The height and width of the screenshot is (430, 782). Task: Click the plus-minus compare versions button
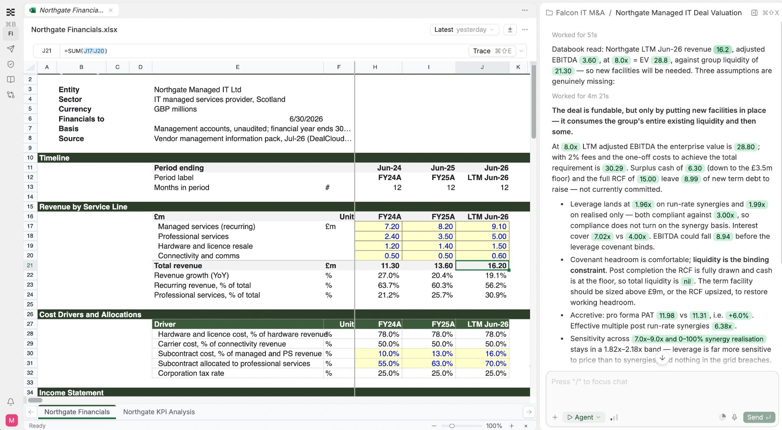510,30
